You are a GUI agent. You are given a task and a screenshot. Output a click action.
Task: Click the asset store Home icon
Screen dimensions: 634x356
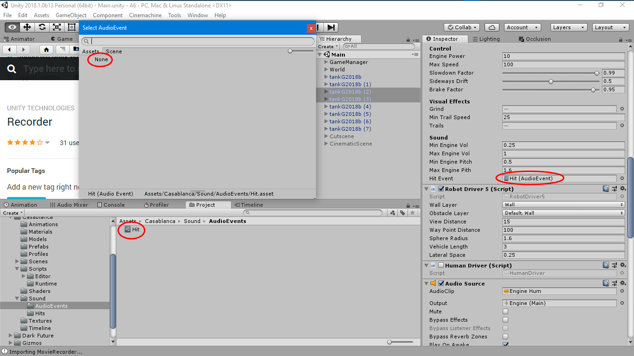pos(46,49)
